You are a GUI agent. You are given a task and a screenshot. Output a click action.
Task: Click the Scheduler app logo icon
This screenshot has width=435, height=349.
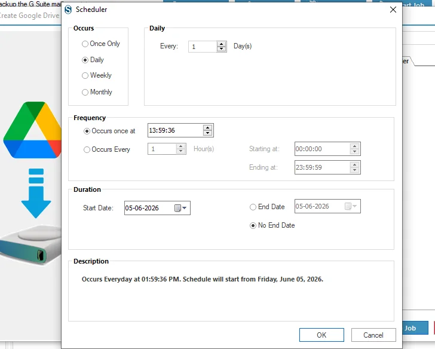[x=68, y=10]
